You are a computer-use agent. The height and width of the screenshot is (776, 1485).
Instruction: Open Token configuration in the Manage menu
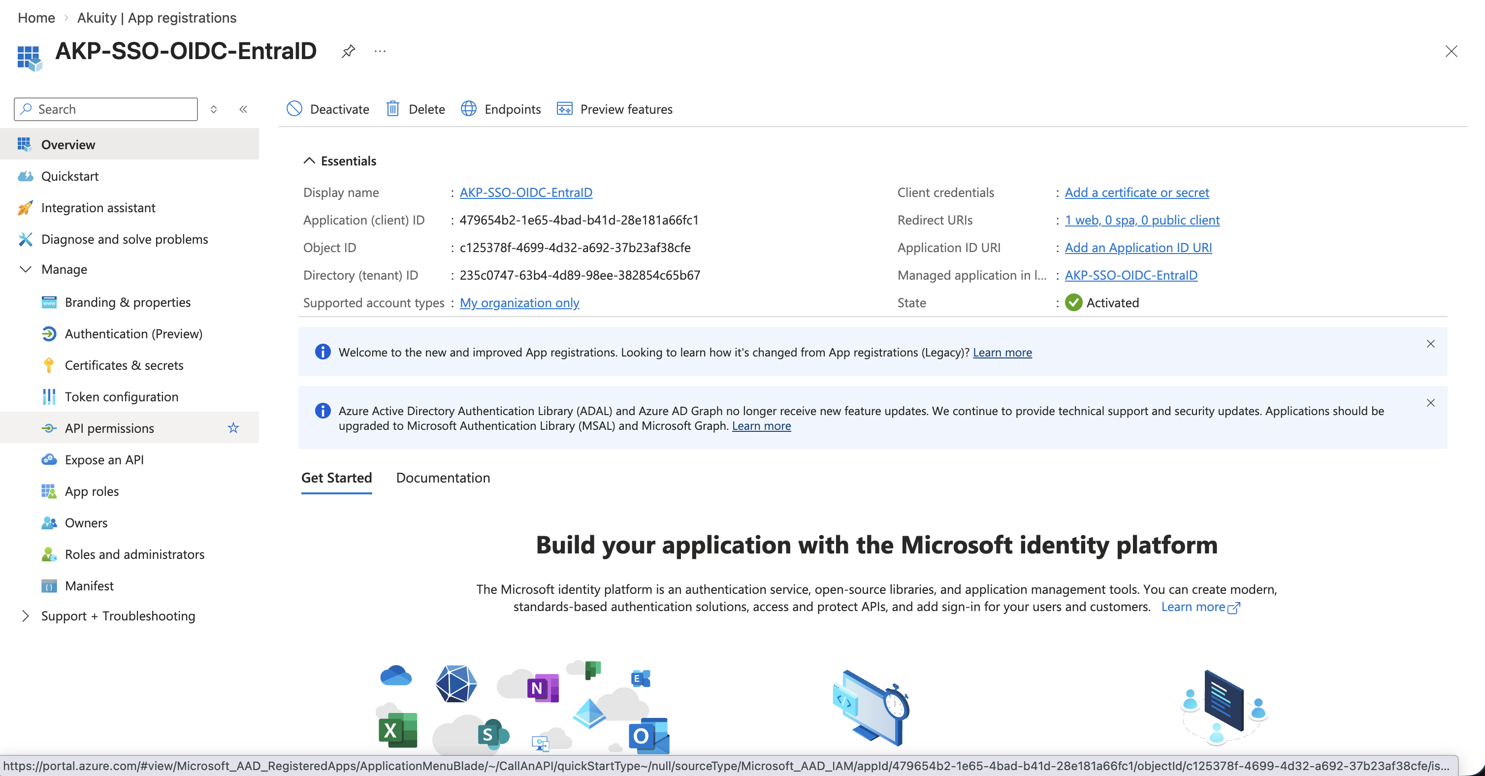point(129,397)
